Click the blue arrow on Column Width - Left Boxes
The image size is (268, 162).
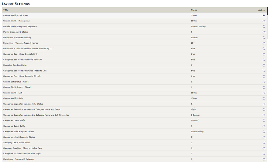tap(263, 16)
